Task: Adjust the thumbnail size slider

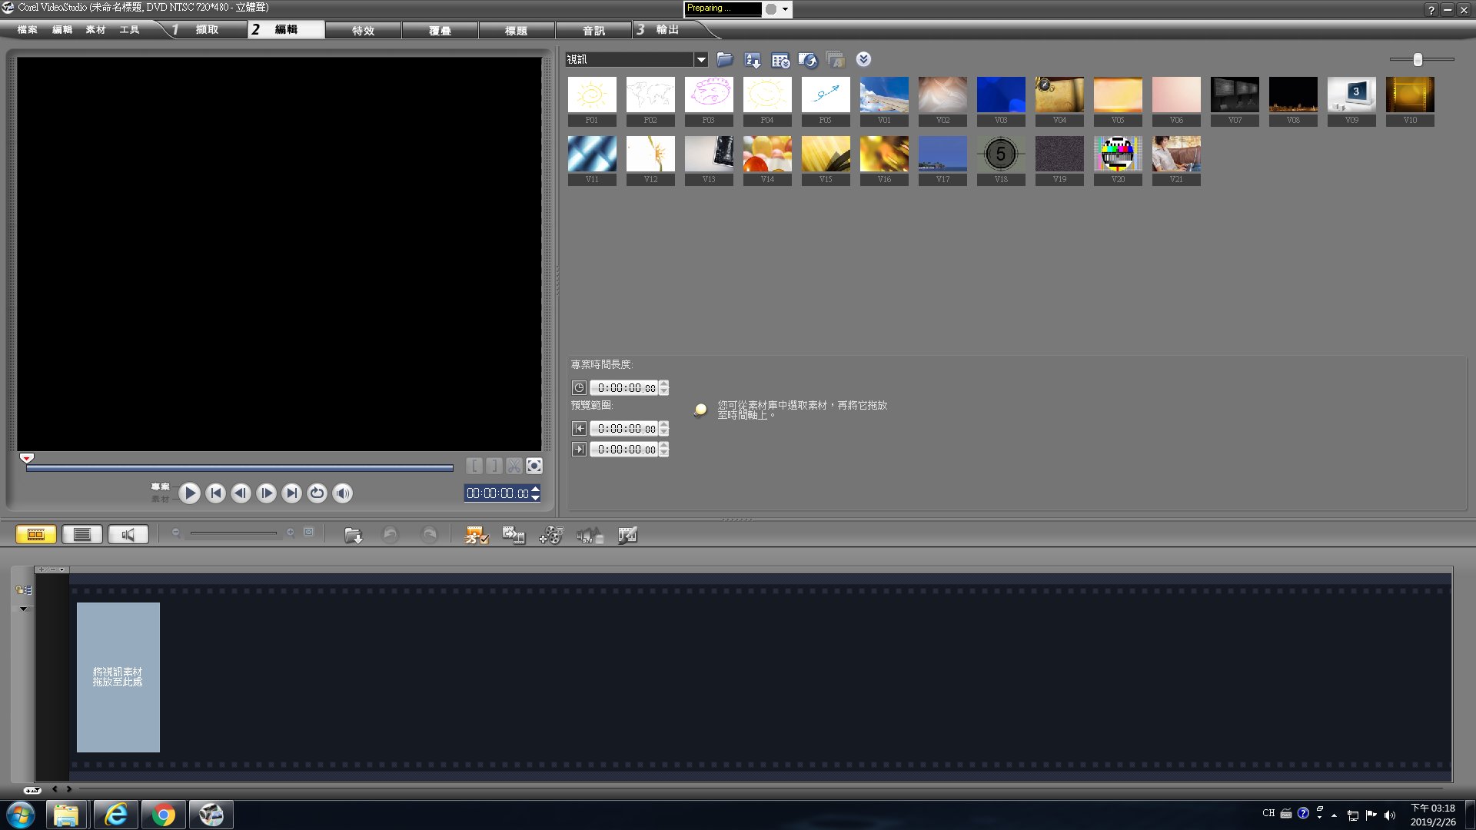Action: [1418, 59]
